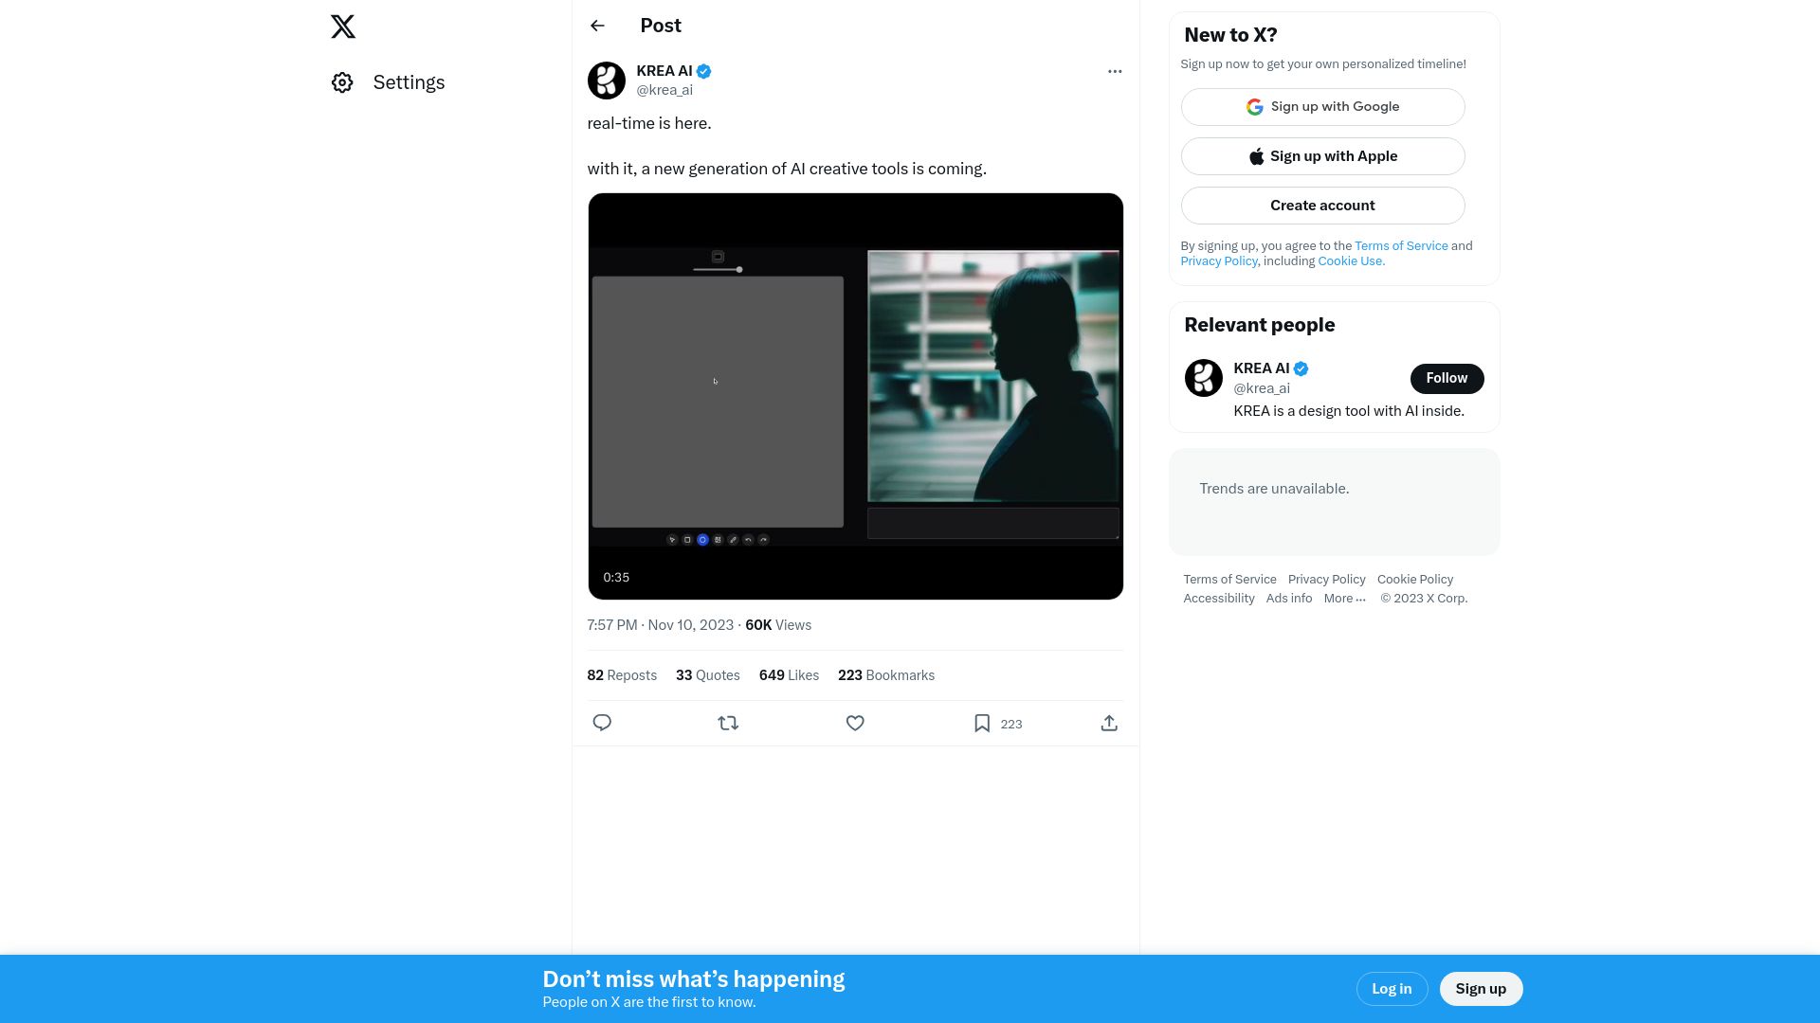Open the Terms of Service signup link
1820x1023 pixels.
click(x=1401, y=245)
